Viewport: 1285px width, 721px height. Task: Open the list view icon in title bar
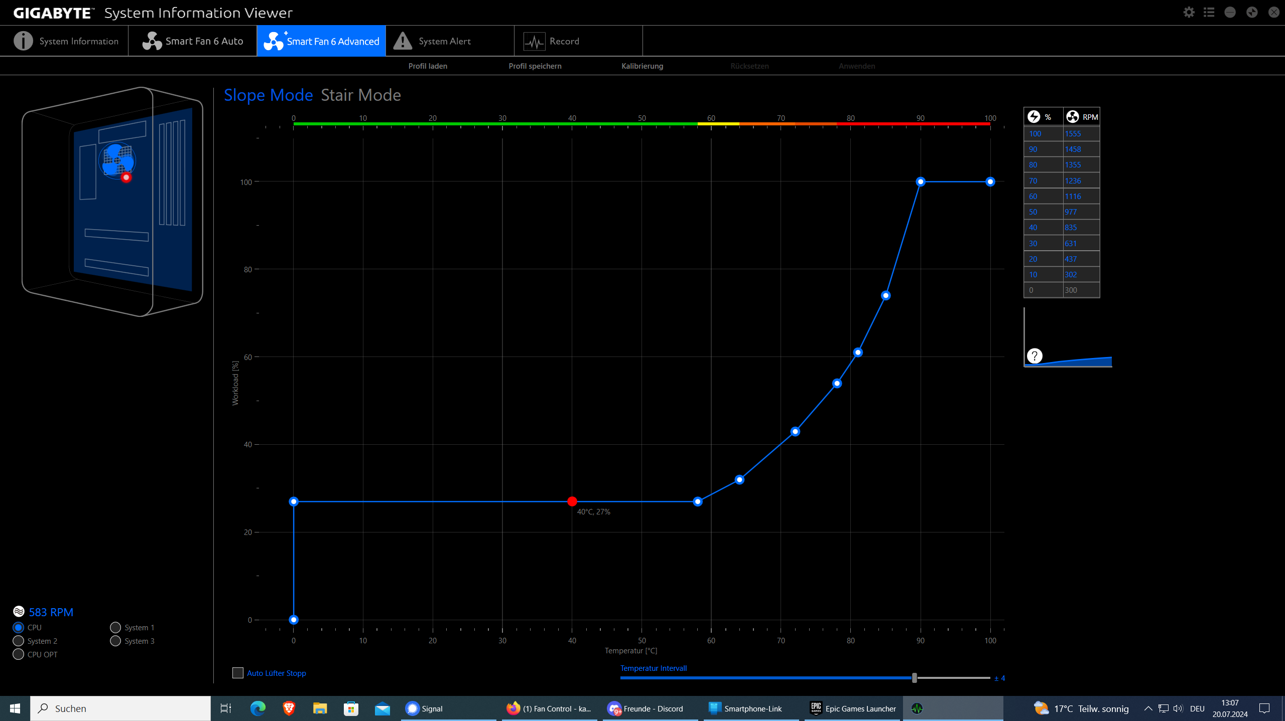pos(1209,13)
